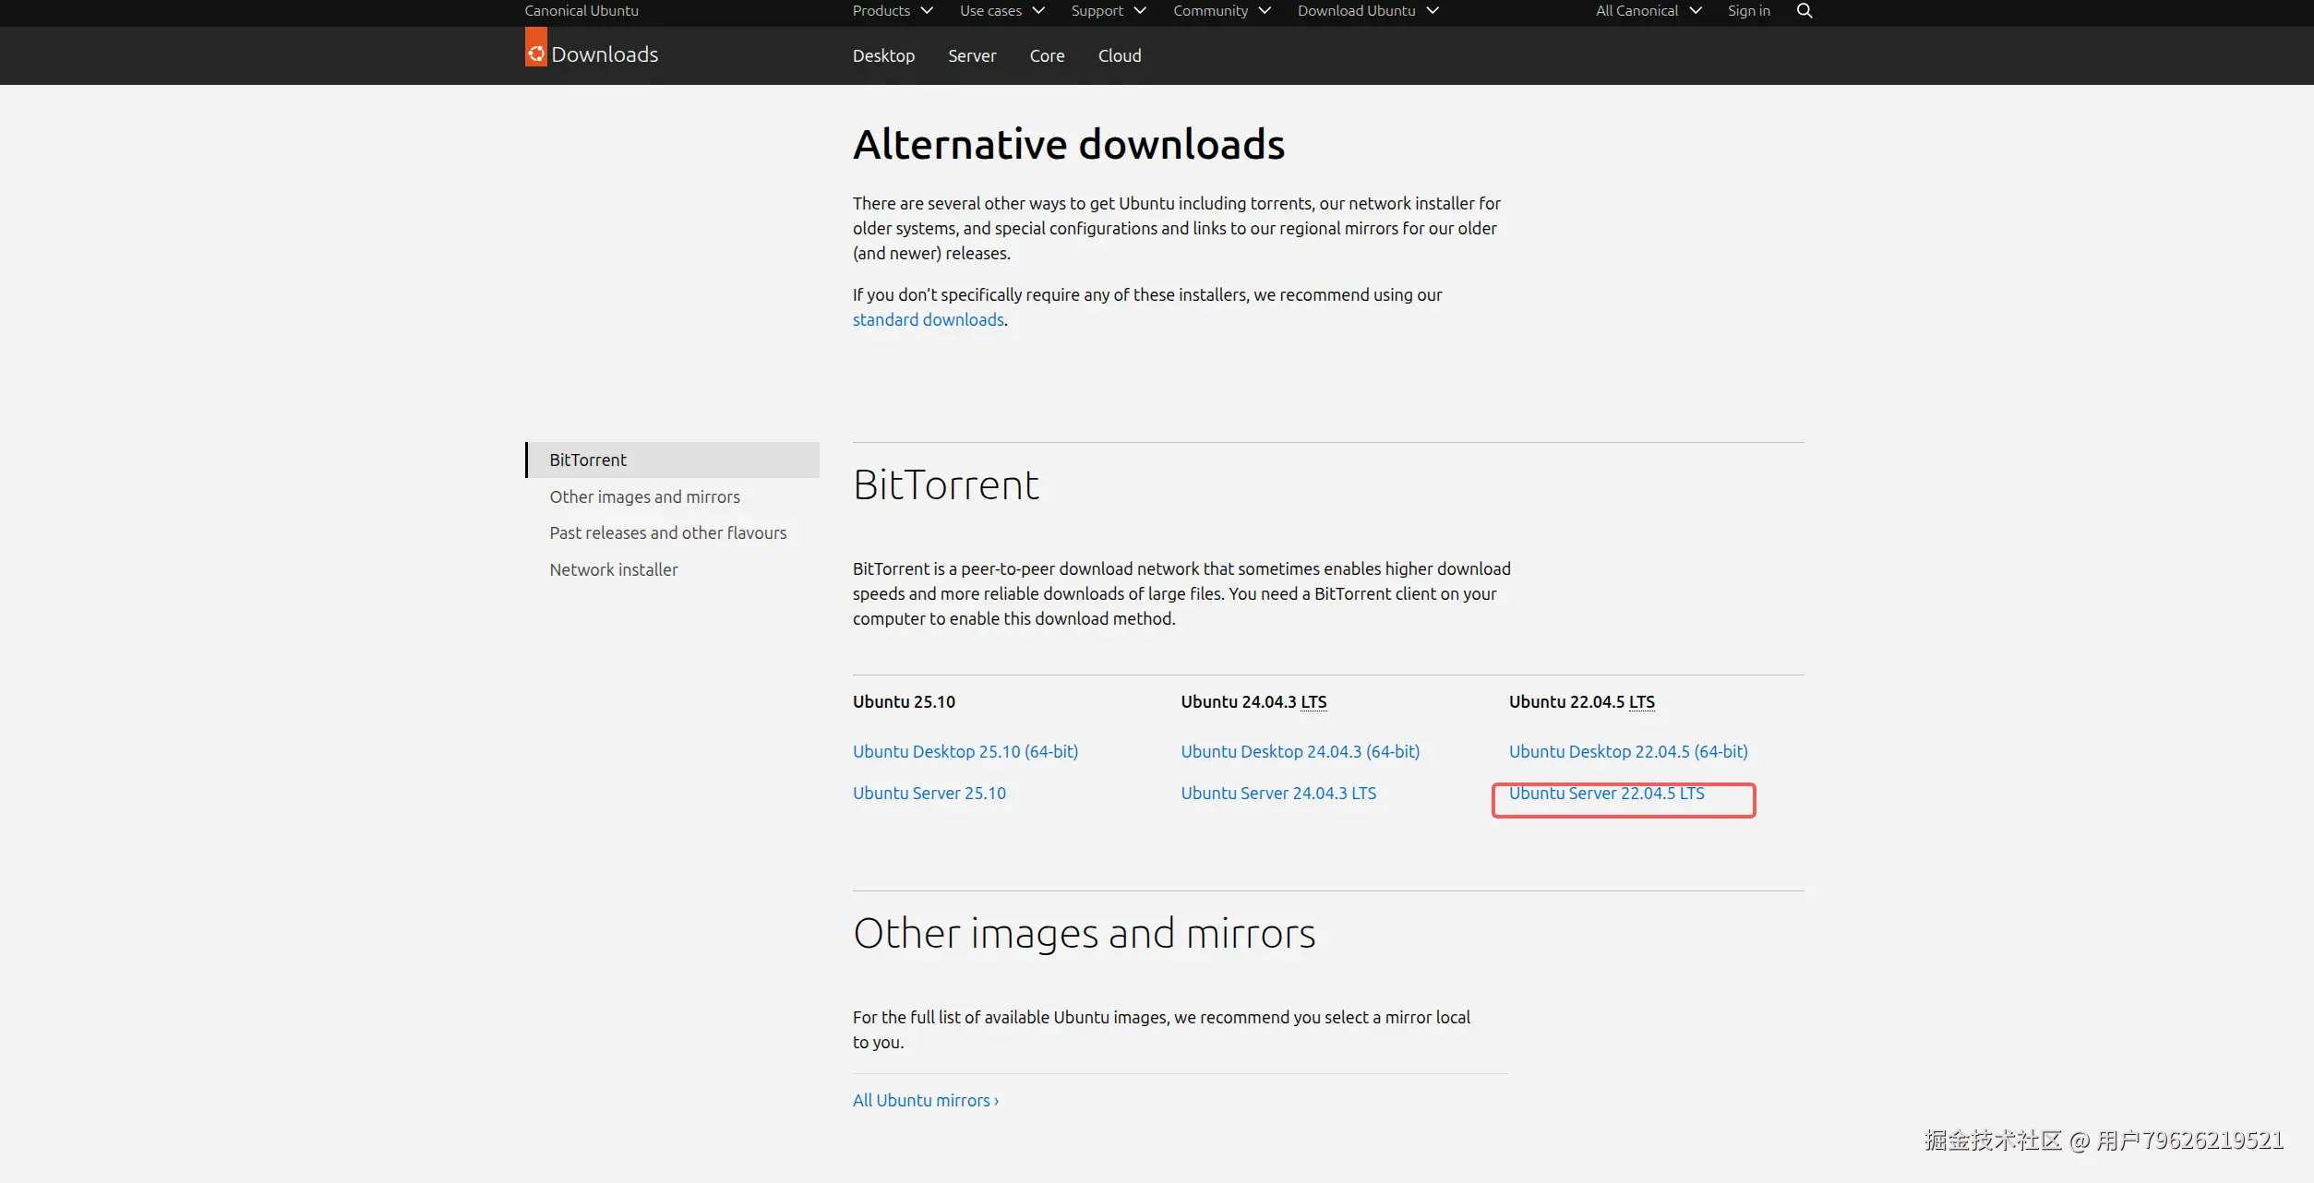Select the Cloud navigation tab
The height and width of the screenshot is (1183, 2314).
point(1119,56)
